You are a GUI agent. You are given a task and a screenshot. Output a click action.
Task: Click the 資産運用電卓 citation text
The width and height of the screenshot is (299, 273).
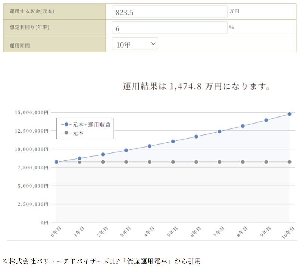pyautogui.click(x=147, y=261)
